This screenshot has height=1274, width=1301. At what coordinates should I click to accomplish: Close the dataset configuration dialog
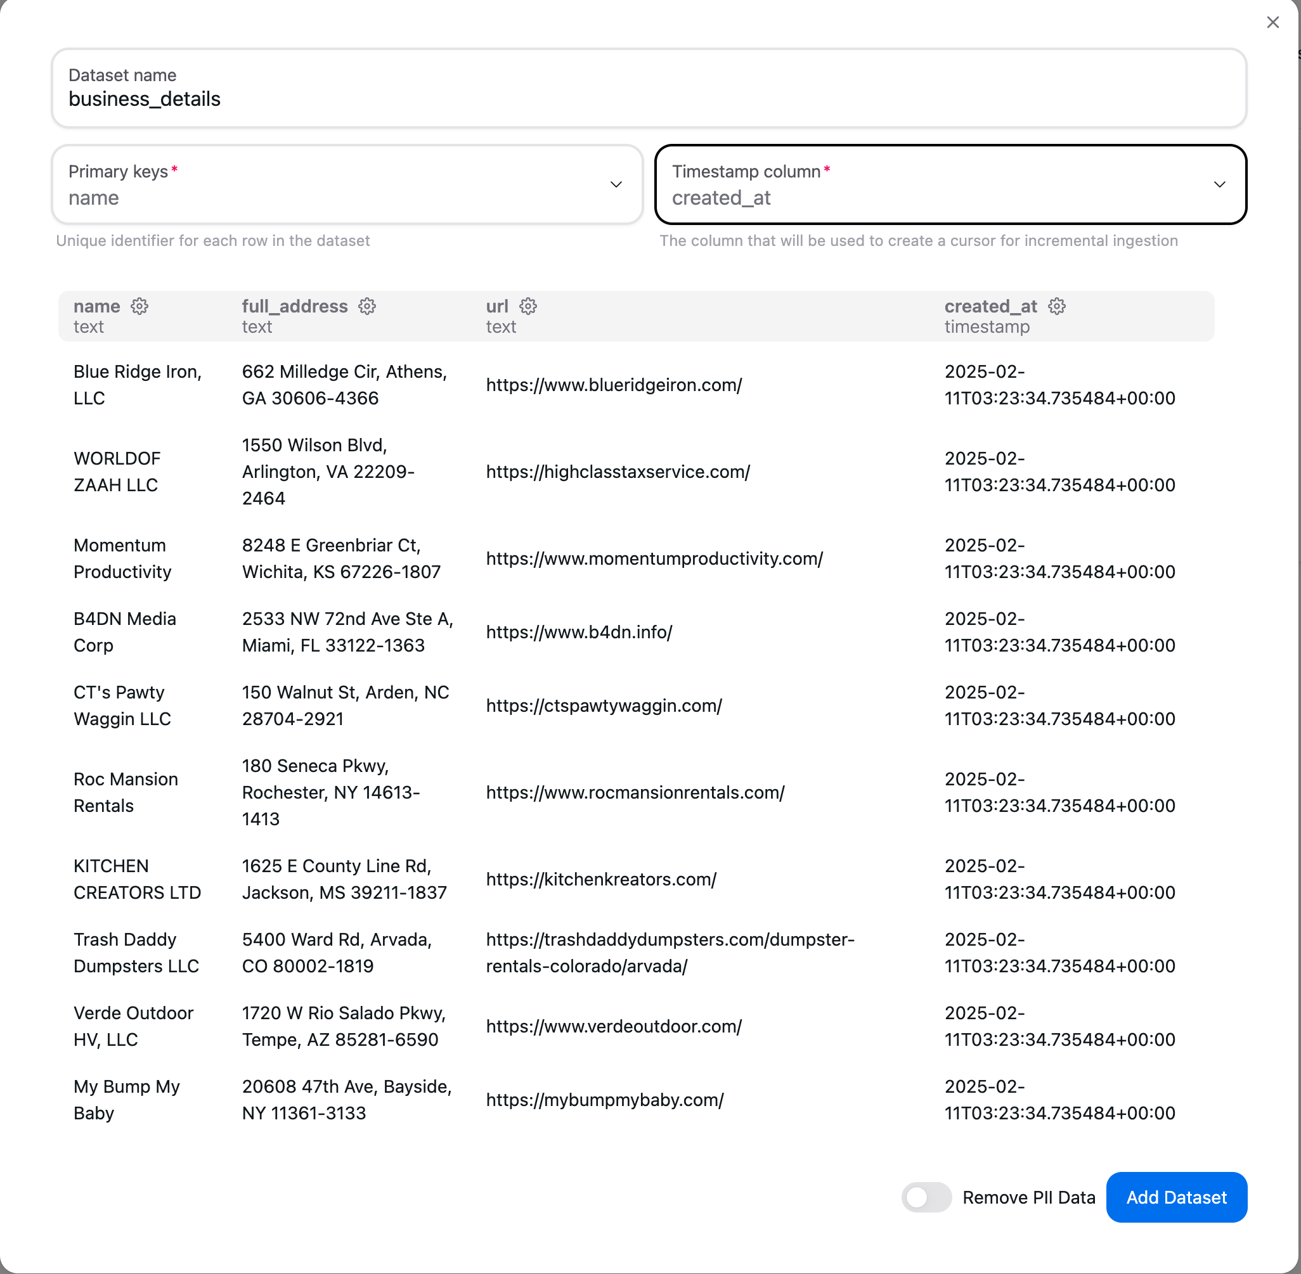1272,22
